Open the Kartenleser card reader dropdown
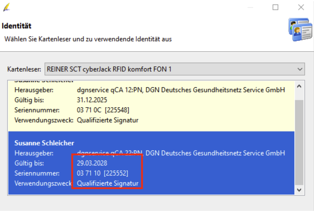The height and width of the screenshot is (211, 314). (174, 69)
